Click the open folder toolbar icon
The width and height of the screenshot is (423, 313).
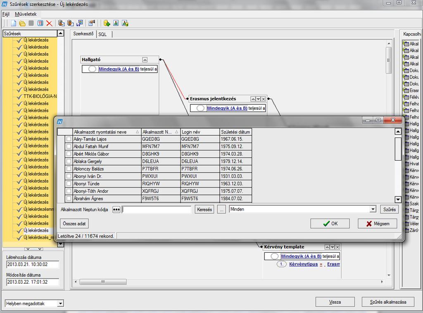(x=22, y=24)
